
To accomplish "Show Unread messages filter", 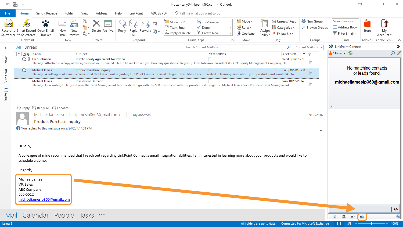I will click(31, 47).
